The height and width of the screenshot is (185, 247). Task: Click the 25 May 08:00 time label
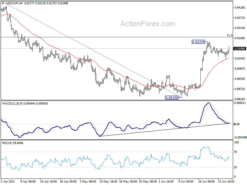[148, 182]
